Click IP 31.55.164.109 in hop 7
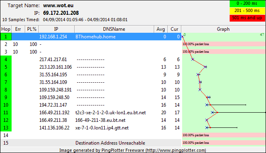The image size is (266, 153). coord(53,82)
